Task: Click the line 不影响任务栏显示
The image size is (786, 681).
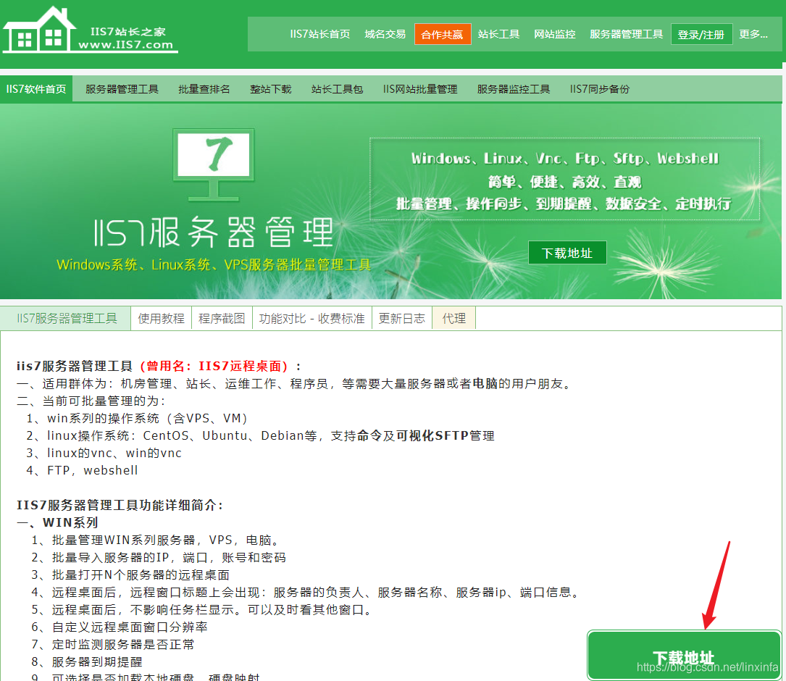Action: [203, 610]
